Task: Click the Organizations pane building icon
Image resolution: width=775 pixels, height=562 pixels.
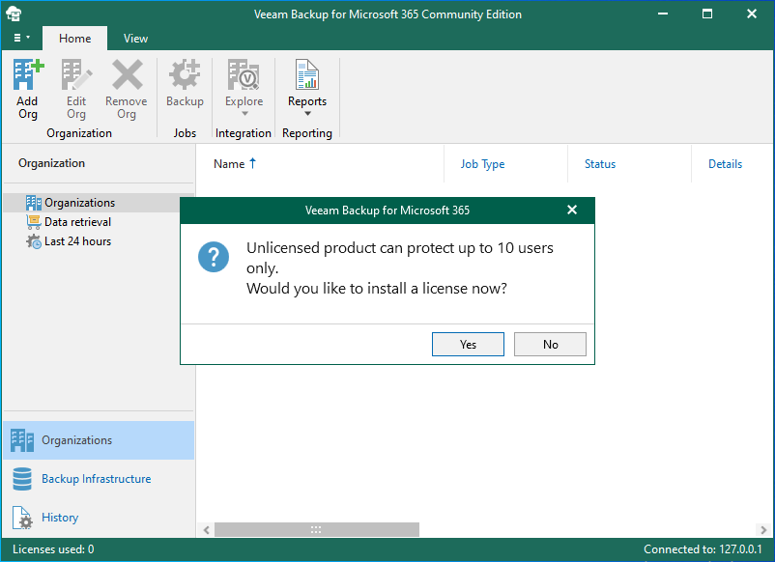Action: click(22, 440)
